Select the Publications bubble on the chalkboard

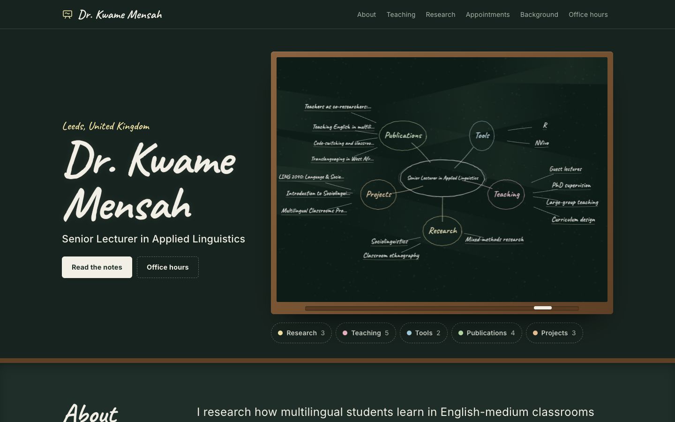coord(403,136)
